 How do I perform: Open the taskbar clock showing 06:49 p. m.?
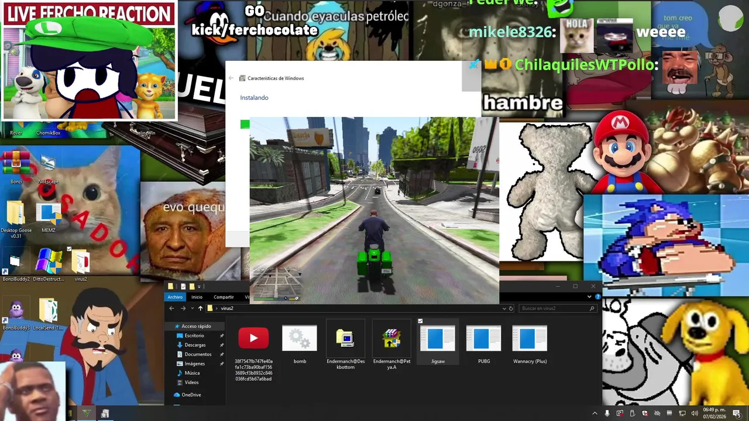click(x=714, y=413)
